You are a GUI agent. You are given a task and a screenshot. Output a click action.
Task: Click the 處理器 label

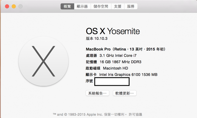pyautogui.click(x=91, y=55)
